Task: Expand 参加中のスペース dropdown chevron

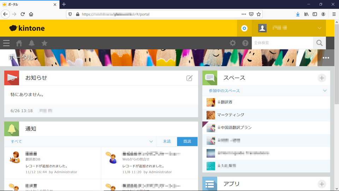Action: pos(325,91)
